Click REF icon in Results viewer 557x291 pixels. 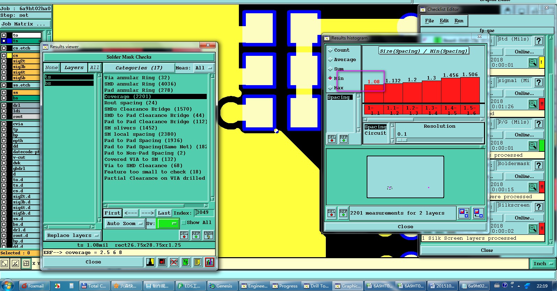point(196,235)
